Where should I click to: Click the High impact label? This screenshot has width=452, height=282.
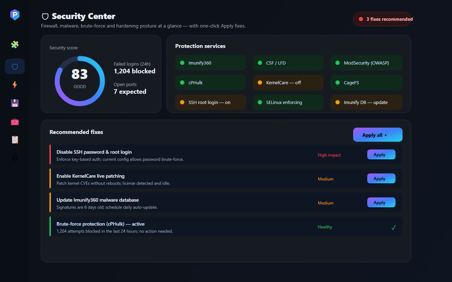tap(329, 155)
